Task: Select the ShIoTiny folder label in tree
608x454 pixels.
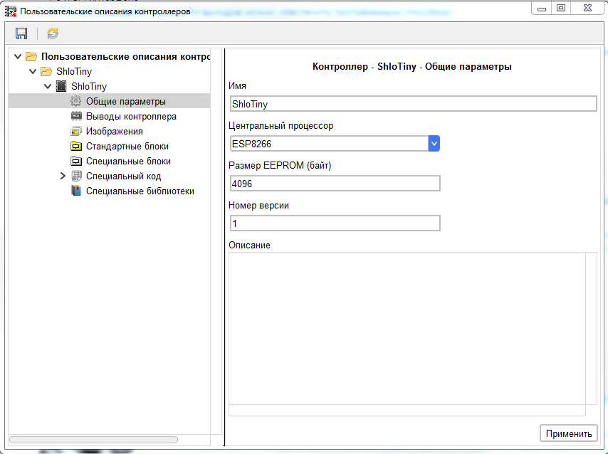Action: tap(73, 72)
